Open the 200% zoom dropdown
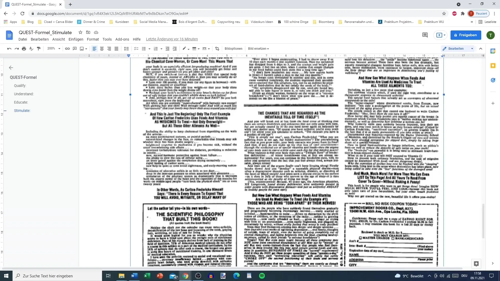 [54, 49]
